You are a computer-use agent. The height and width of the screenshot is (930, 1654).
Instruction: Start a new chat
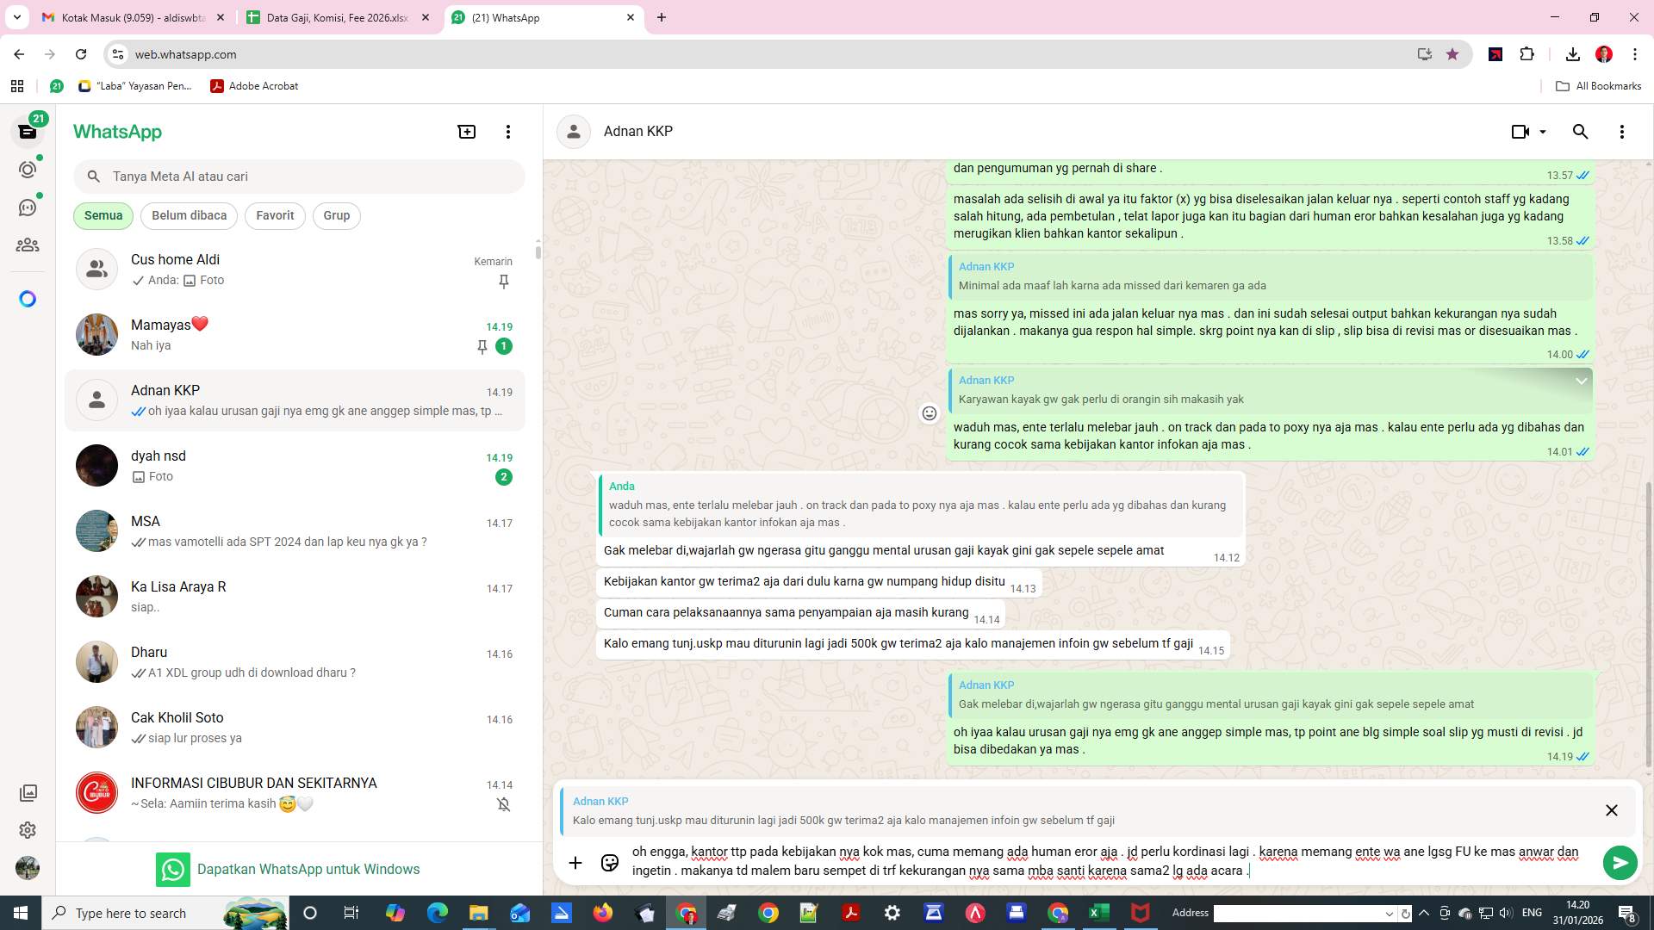[466, 131]
